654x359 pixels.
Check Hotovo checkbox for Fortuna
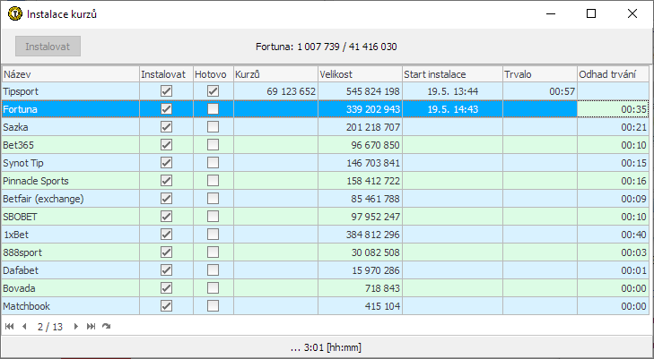[214, 108]
